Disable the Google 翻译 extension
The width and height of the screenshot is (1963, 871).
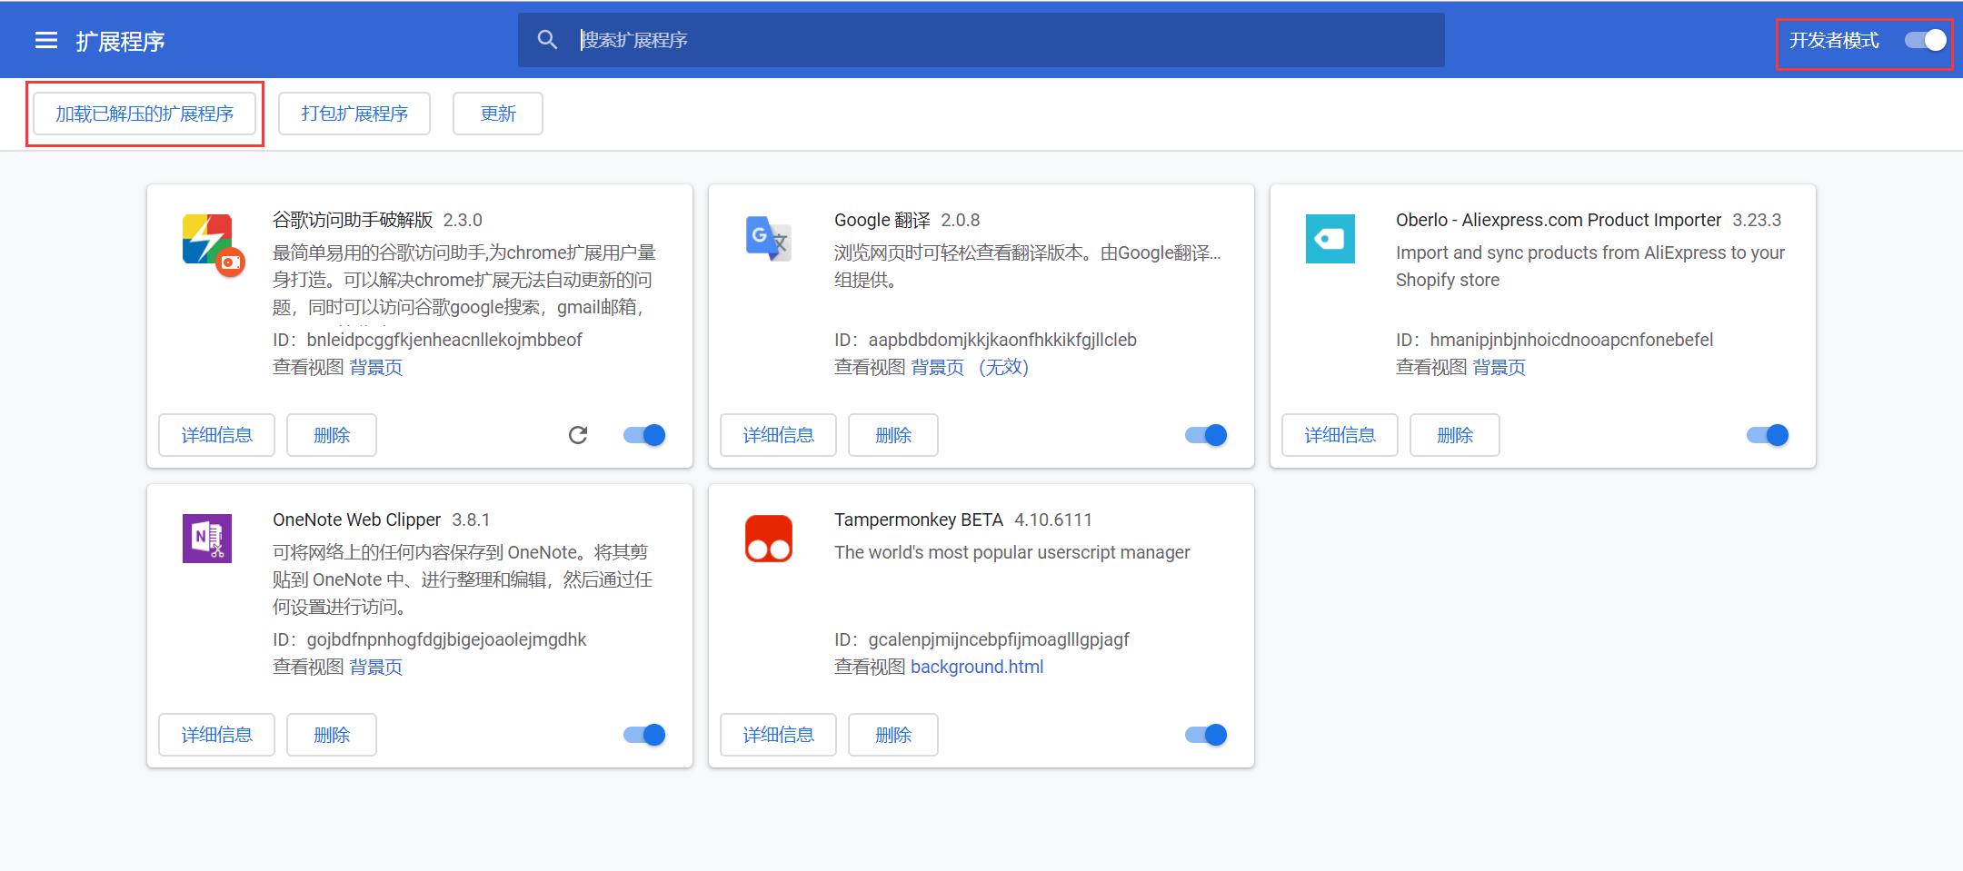tap(1206, 435)
